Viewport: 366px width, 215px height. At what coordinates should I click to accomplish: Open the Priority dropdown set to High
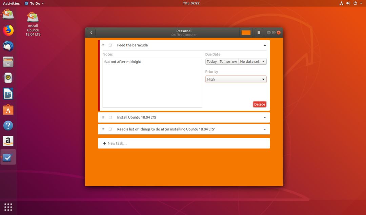click(236, 79)
